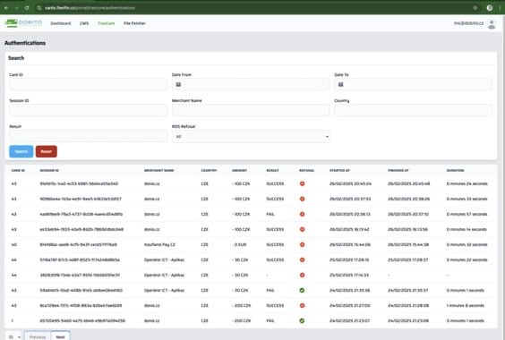505x340 pixels.
Task: Select the '25/02/2025 17:28:37' finished cell
Action: point(408,259)
